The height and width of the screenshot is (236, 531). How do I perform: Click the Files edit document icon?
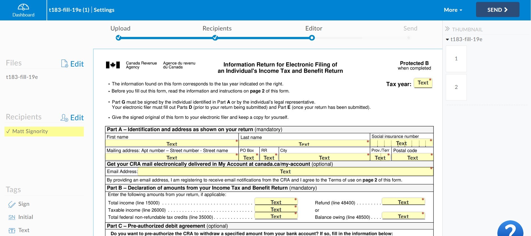tap(64, 64)
